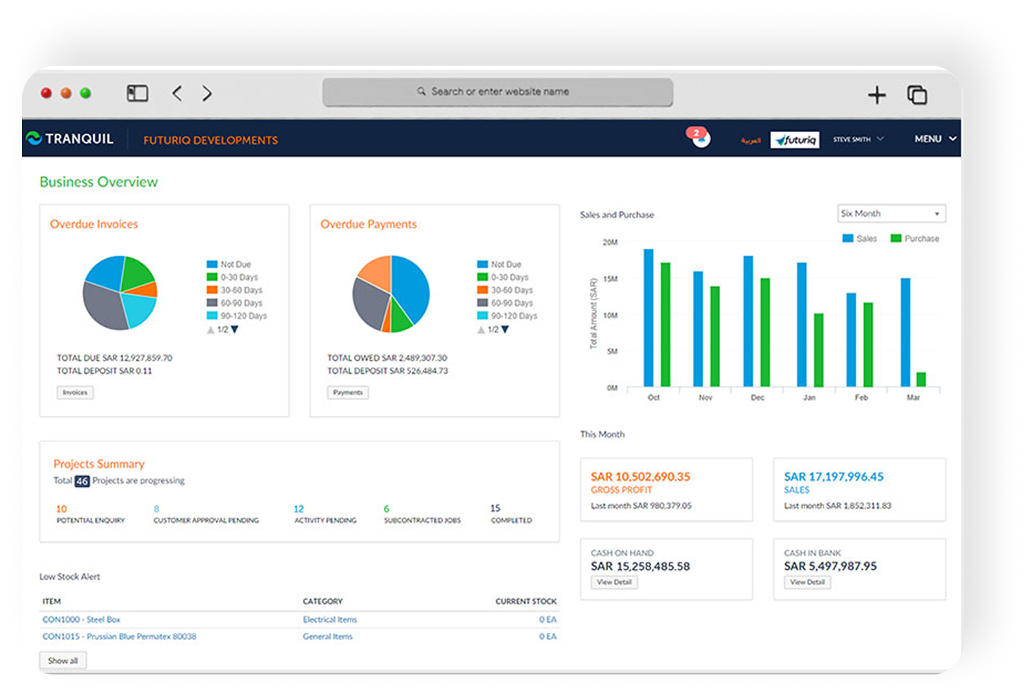Expand the Steve Smith user dropdown
Image resolution: width=1030 pixels, height=697 pixels.
(858, 139)
